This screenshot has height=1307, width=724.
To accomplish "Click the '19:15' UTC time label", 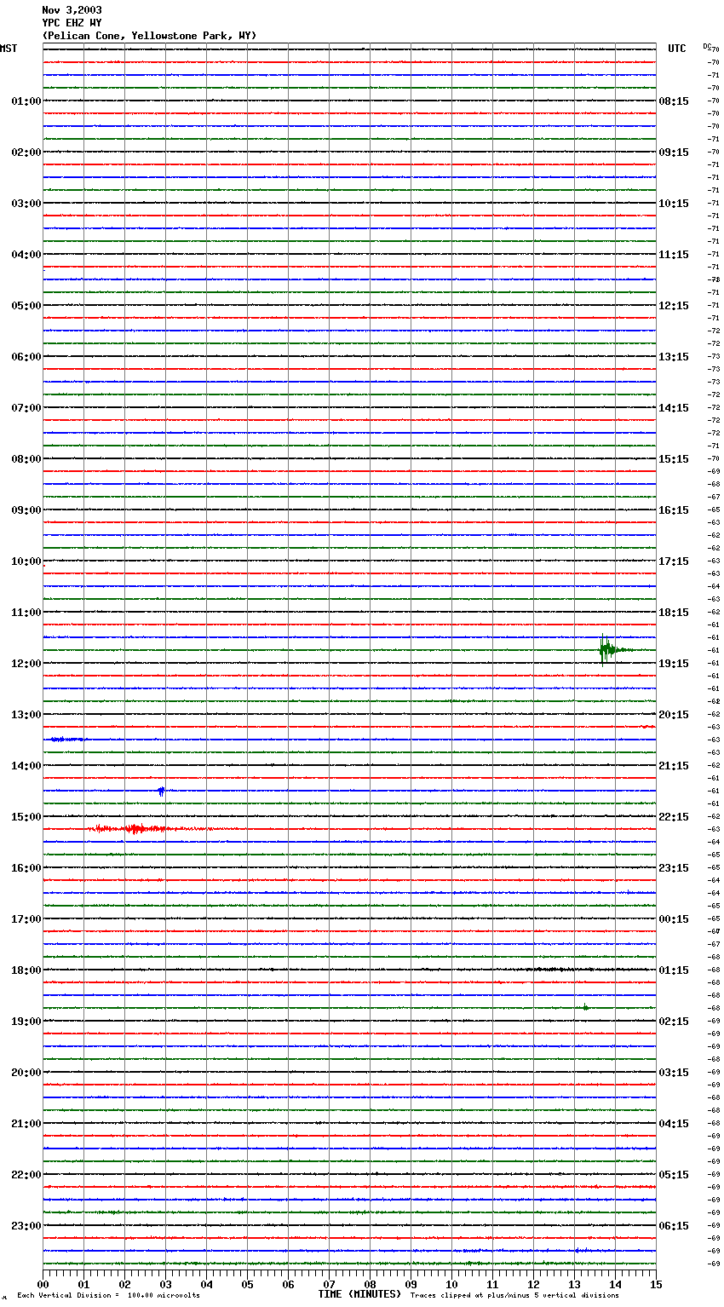I will (x=674, y=664).
